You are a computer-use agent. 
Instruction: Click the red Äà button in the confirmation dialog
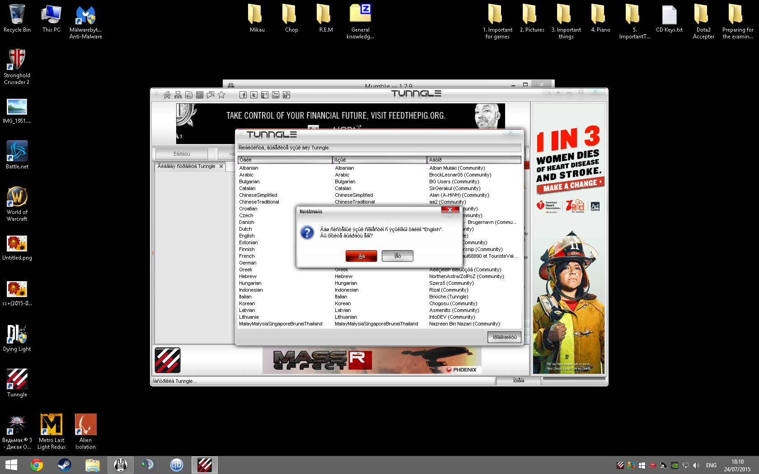(x=361, y=256)
